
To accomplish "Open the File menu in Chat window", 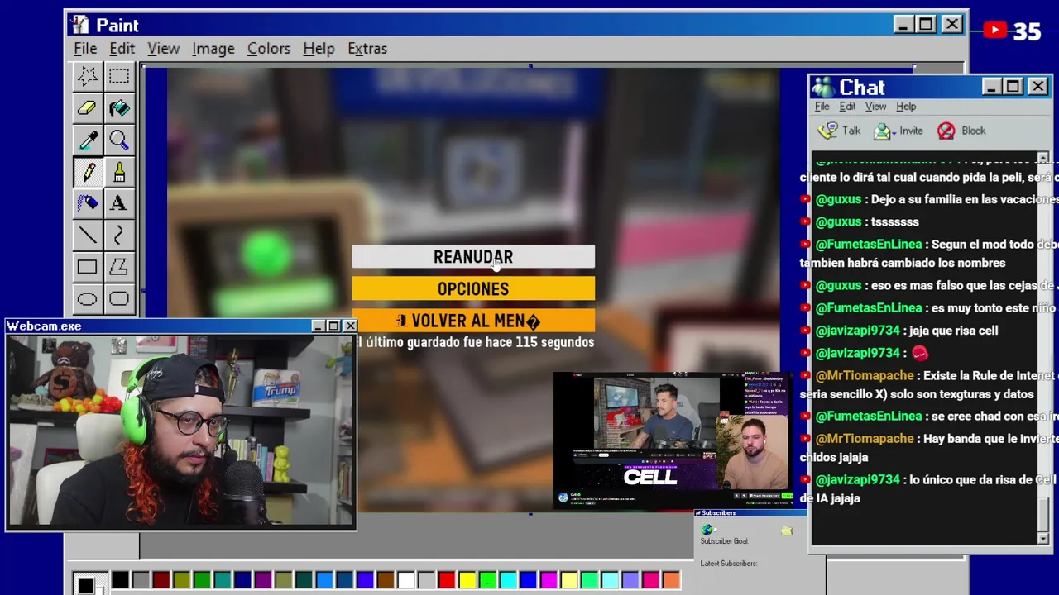I will 822,107.
